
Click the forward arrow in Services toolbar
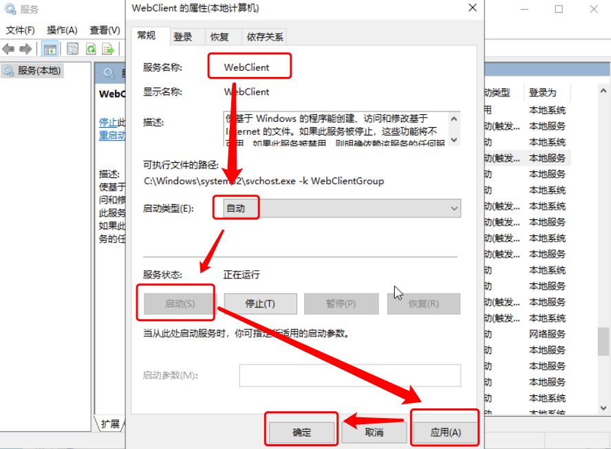point(25,49)
